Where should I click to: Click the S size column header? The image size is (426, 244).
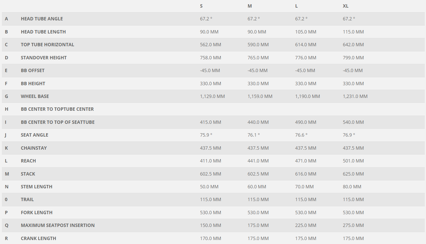click(201, 6)
